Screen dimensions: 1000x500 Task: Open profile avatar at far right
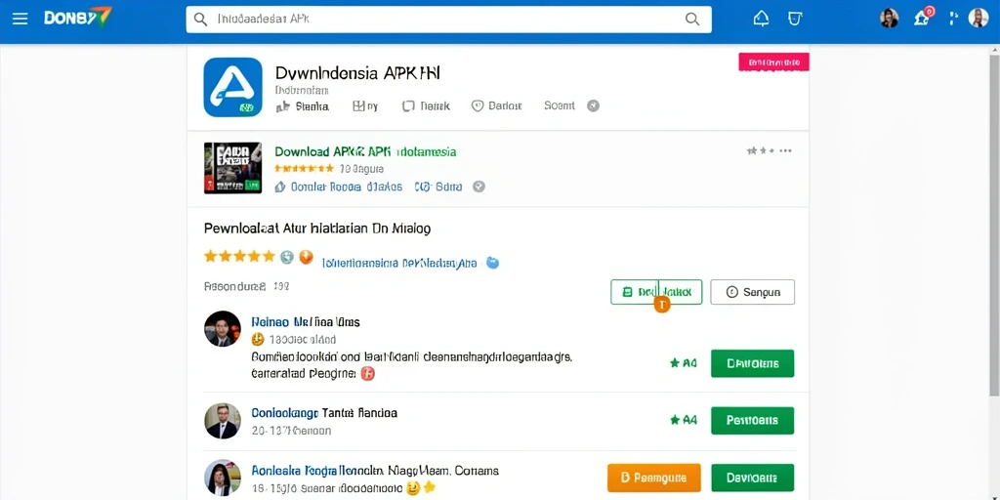click(979, 18)
